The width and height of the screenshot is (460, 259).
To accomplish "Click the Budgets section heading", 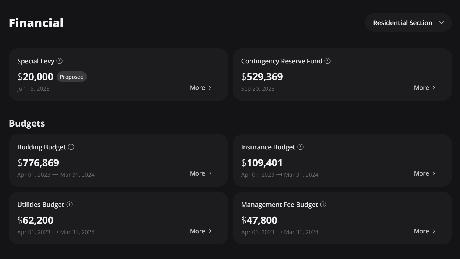I will tap(27, 123).
